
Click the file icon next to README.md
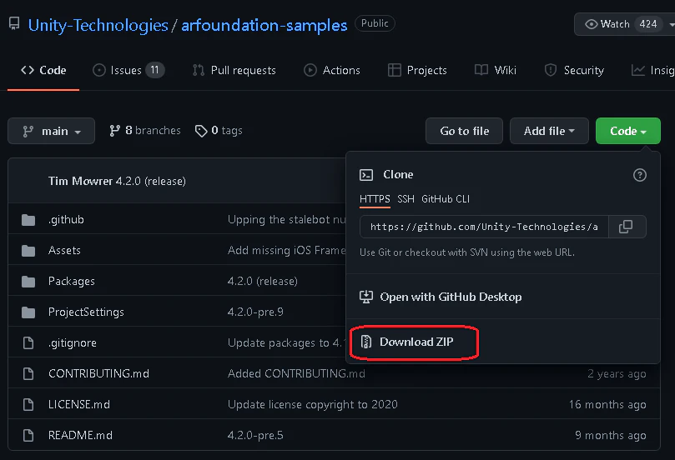point(28,436)
